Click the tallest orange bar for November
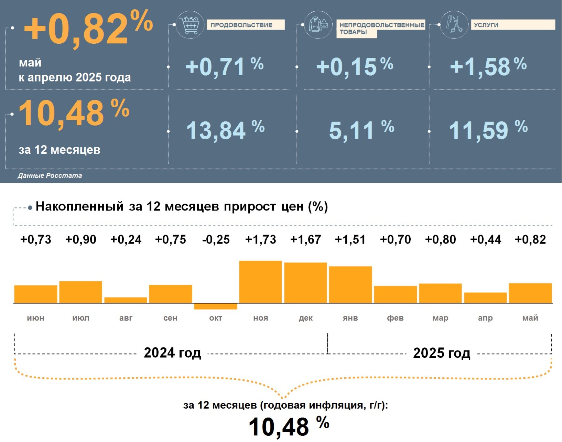The image size is (562, 442). (260, 282)
